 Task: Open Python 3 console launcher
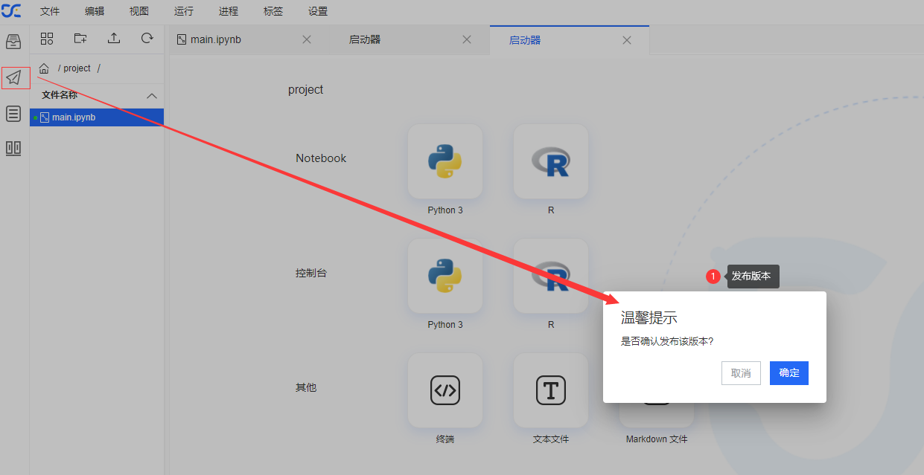click(x=445, y=276)
